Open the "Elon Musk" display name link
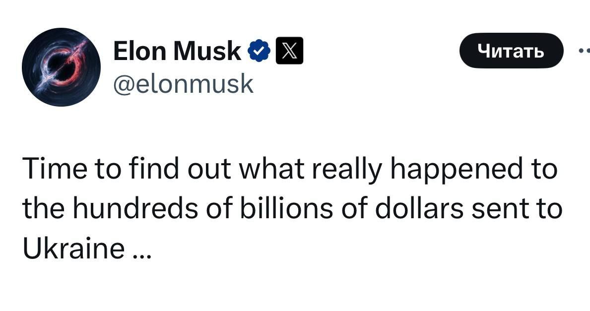 [x=177, y=51]
